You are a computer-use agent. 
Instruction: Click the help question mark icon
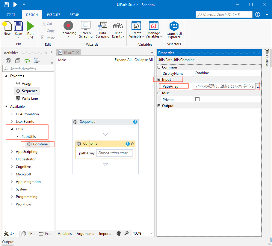pyautogui.click(x=258, y=14)
